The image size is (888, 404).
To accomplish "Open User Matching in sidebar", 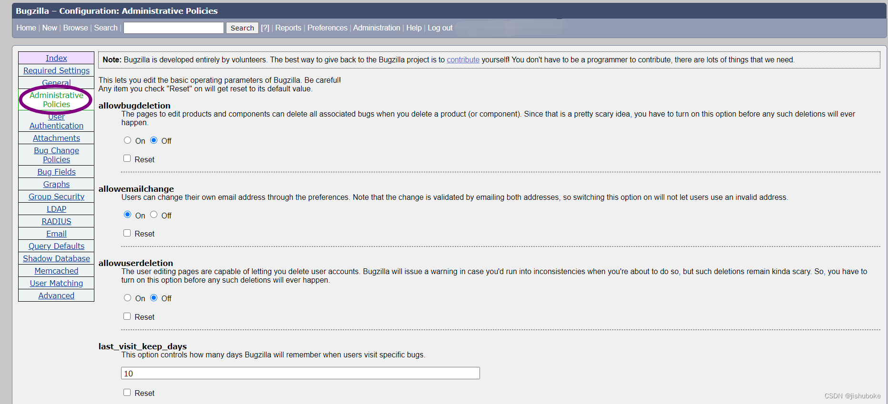I will [x=56, y=283].
